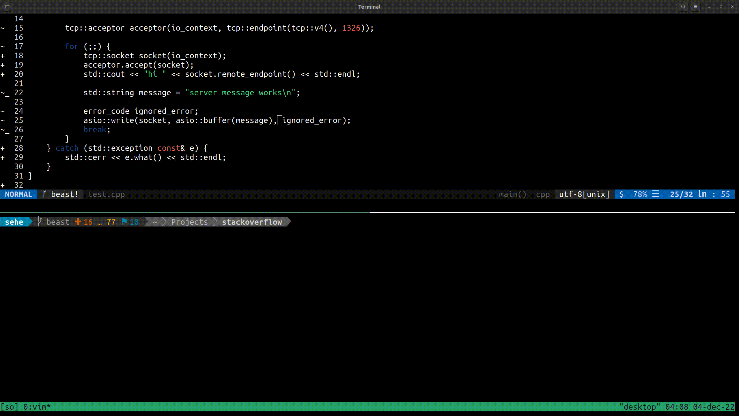Select the flag icon showing '10'
Viewport: 739px width, 416px height.
pyautogui.click(x=125, y=222)
